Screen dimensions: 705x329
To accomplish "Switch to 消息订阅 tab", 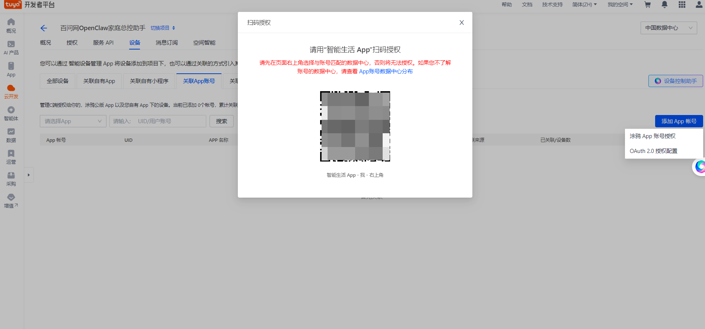I will (166, 43).
